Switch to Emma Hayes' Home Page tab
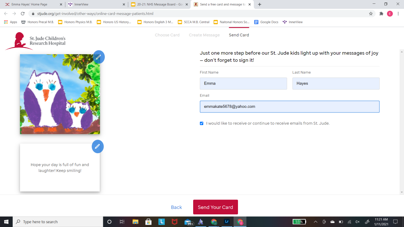This screenshot has height=227, width=404. pyautogui.click(x=33, y=4)
